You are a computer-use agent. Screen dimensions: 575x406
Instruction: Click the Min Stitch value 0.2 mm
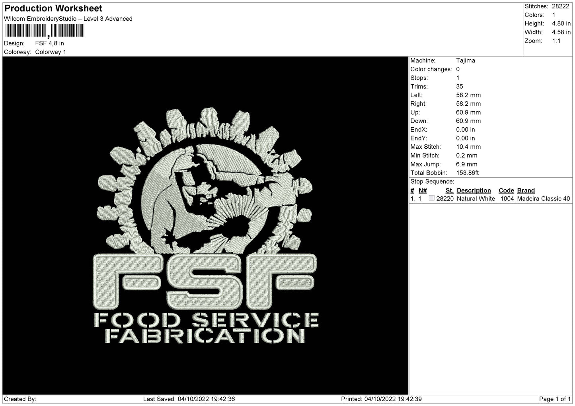tap(466, 155)
